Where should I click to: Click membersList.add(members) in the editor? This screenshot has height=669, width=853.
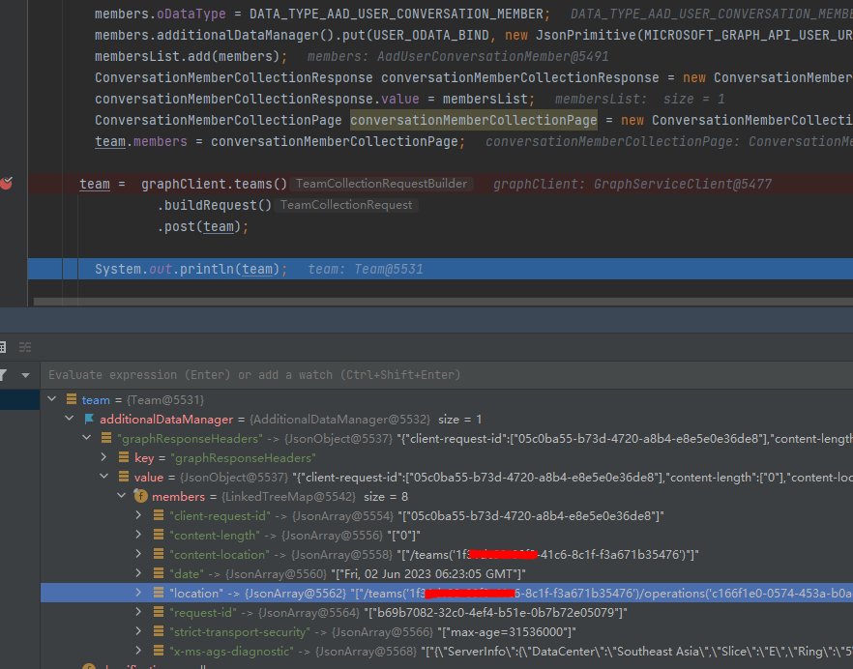tap(191, 57)
